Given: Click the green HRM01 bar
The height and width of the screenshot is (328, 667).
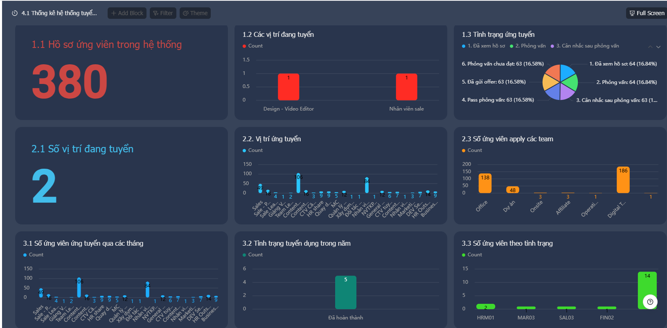Looking at the screenshot, I should click(486, 307).
